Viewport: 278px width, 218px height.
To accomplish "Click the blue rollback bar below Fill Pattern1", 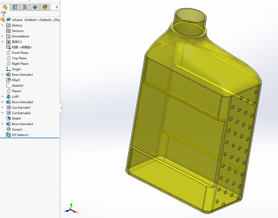I will click(30, 138).
